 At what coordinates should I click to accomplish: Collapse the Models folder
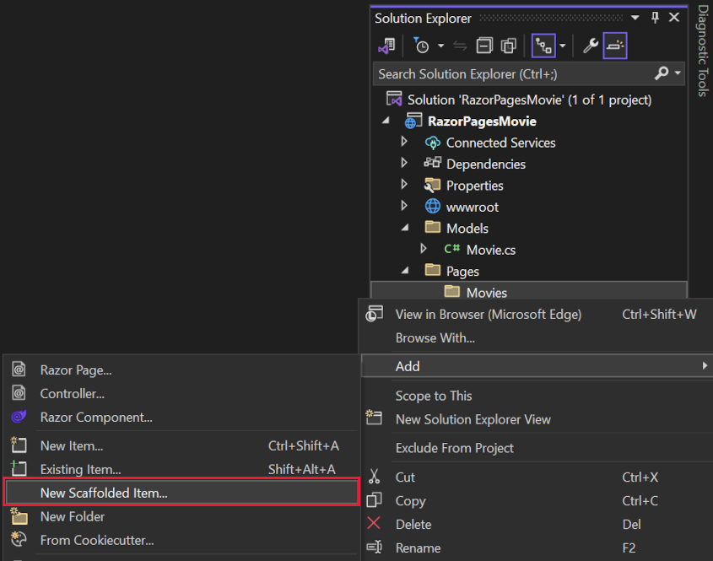click(404, 228)
